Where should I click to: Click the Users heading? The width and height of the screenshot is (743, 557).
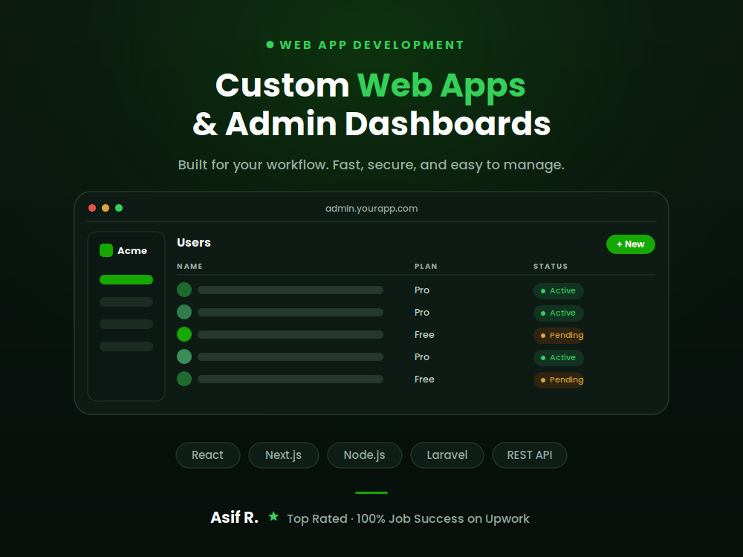[x=194, y=243]
